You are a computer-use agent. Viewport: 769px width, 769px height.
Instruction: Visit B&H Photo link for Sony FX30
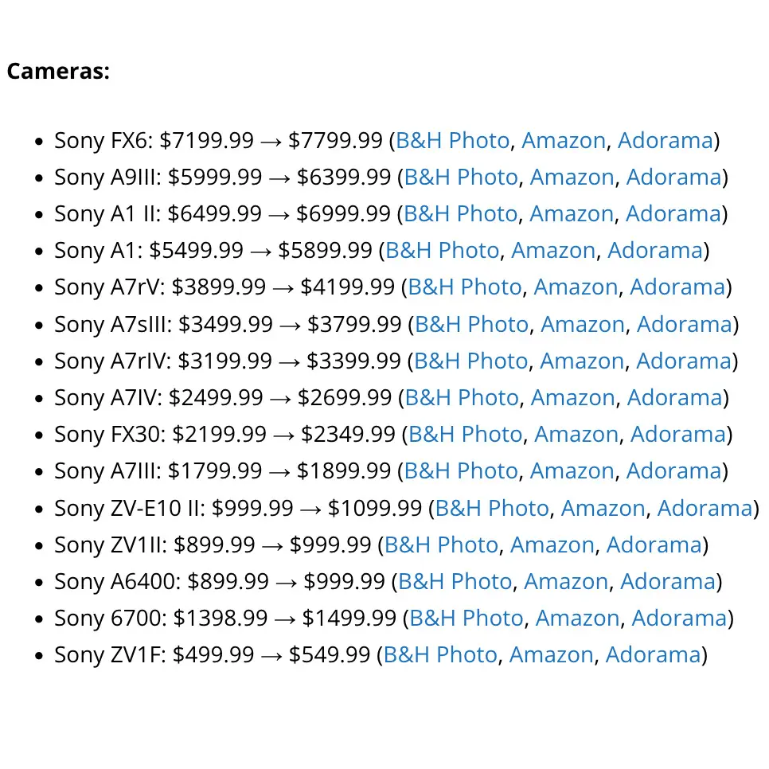coord(466,434)
